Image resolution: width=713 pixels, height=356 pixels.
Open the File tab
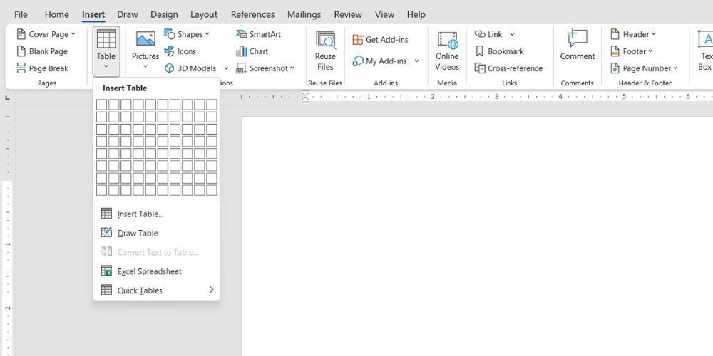tap(21, 14)
